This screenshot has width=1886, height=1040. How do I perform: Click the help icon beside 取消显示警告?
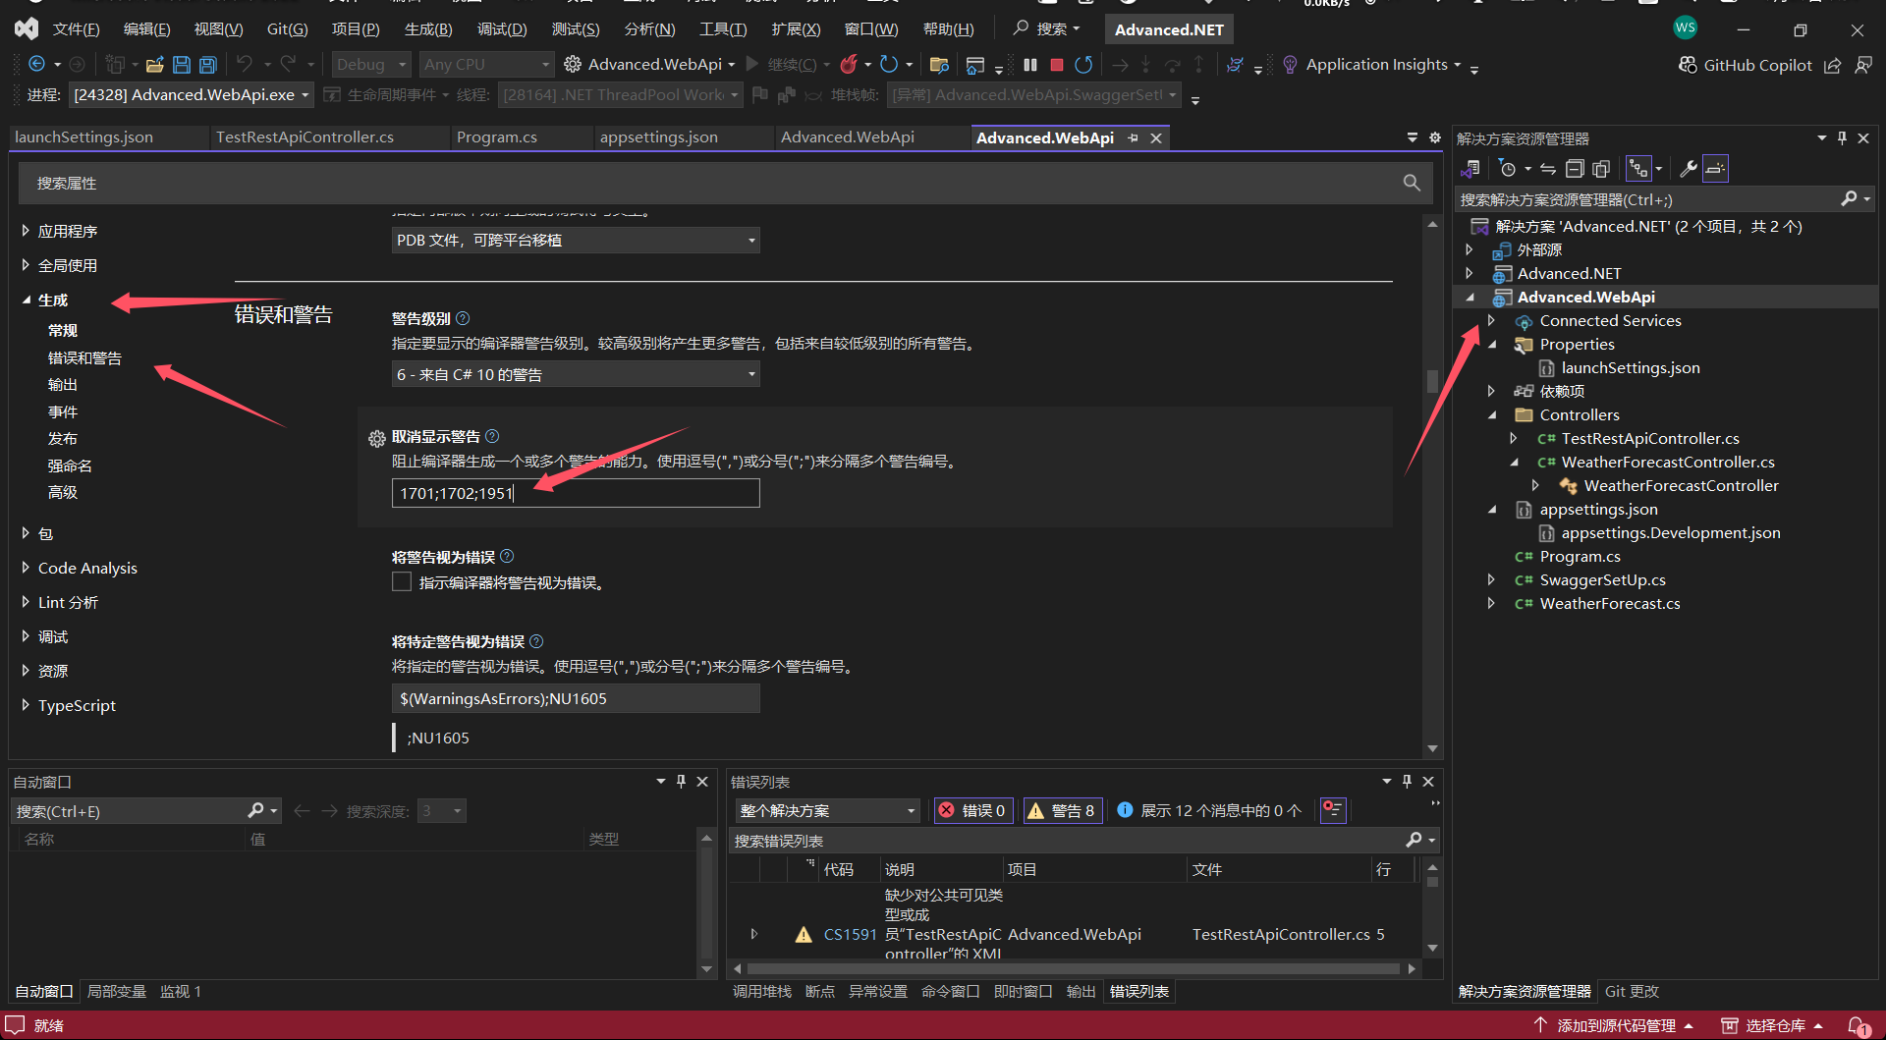point(492,436)
